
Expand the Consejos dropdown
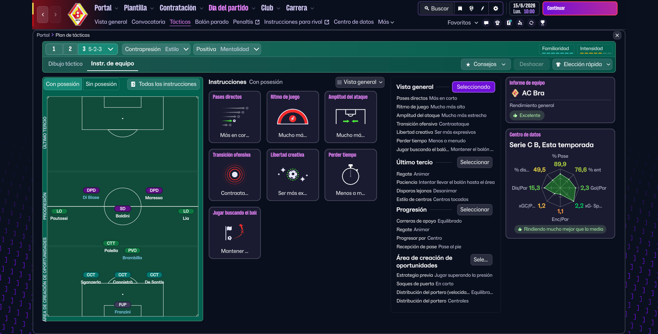pyautogui.click(x=486, y=64)
